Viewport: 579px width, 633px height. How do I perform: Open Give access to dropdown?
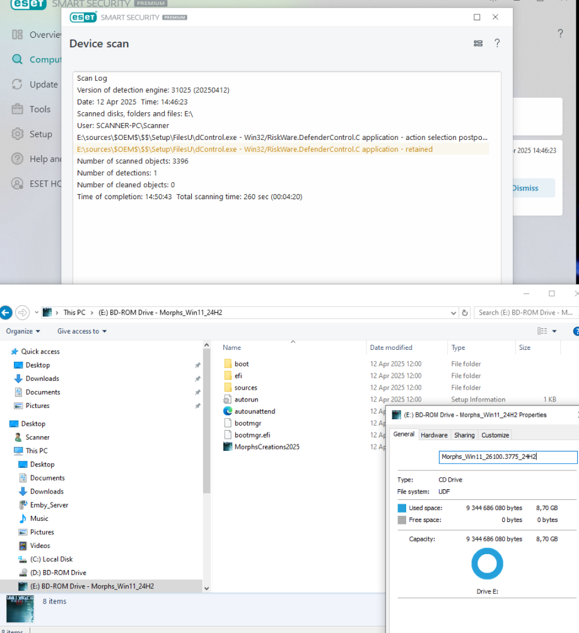(x=81, y=331)
